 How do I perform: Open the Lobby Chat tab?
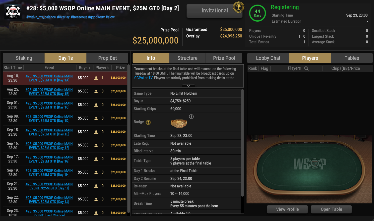point(268,58)
